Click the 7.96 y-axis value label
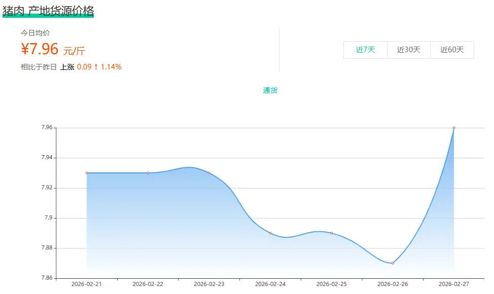This screenshot has width=494, height=294. pos(47,128)
